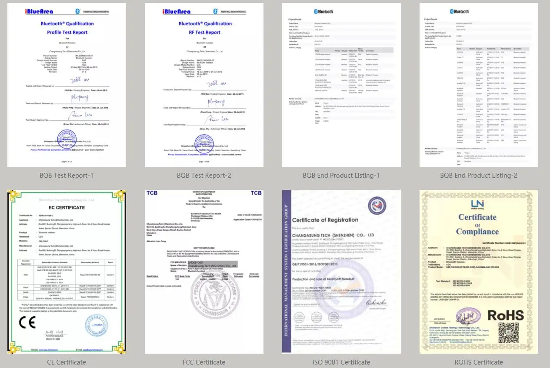Image resolution: width=550 pixels, height=368 pixels.
Task: View the ISO 9001 registration certificate image
Action: 341,272
